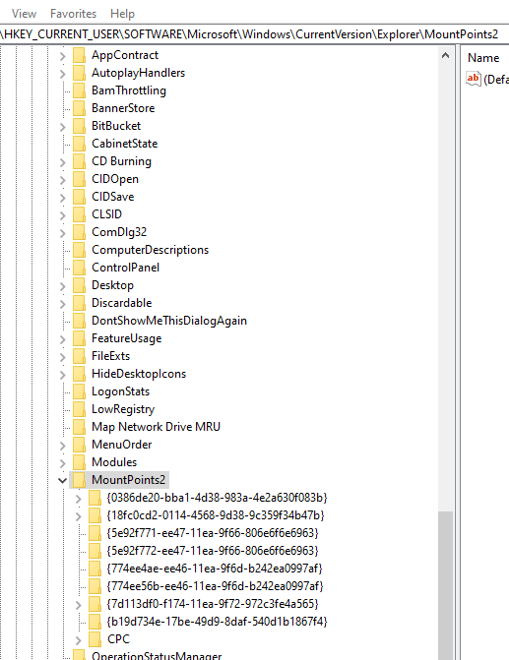
Task: Open the Help menu
Action: (122, 14)
